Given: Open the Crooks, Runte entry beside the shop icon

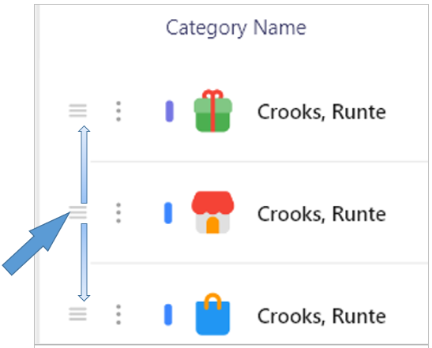Looking at the screenshot, I should click(x=321, y=214).
